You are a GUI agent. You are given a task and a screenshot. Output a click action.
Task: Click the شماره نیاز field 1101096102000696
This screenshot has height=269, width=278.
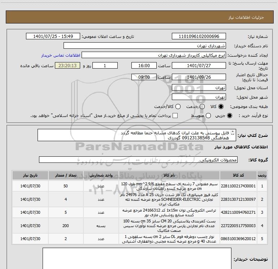199,36
